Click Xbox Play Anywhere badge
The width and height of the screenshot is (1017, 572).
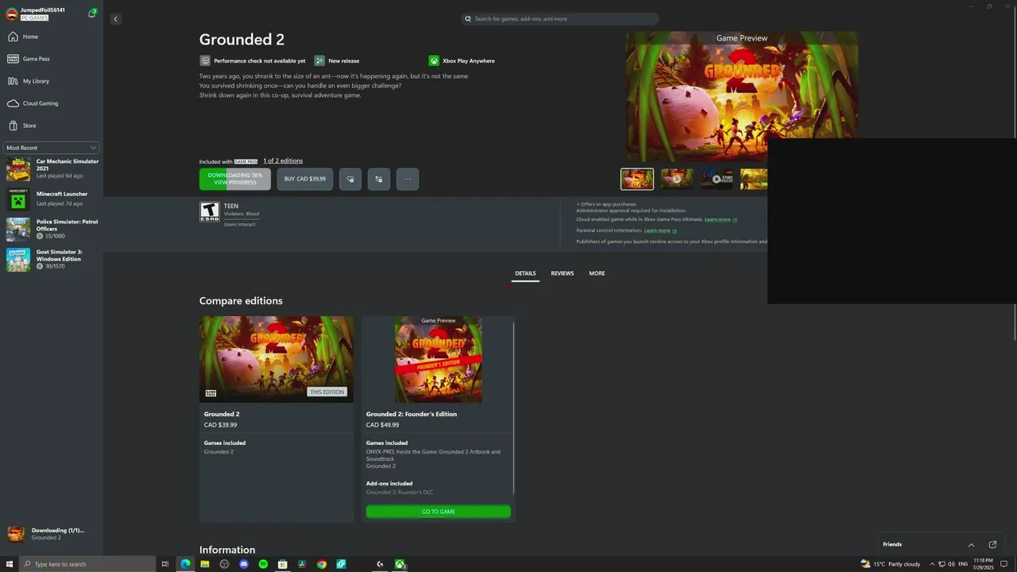tap(462, 60)
